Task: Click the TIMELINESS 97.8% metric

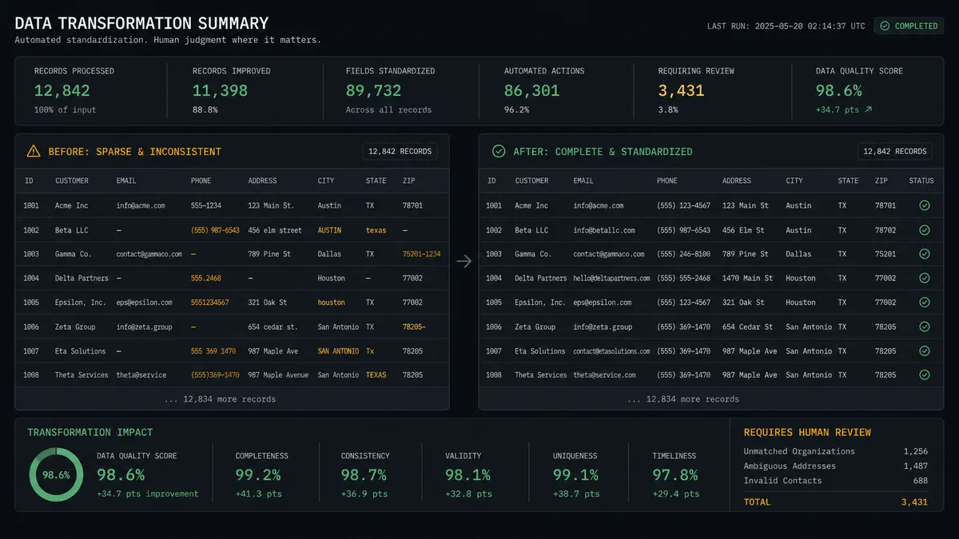Action: coord(675,474)
